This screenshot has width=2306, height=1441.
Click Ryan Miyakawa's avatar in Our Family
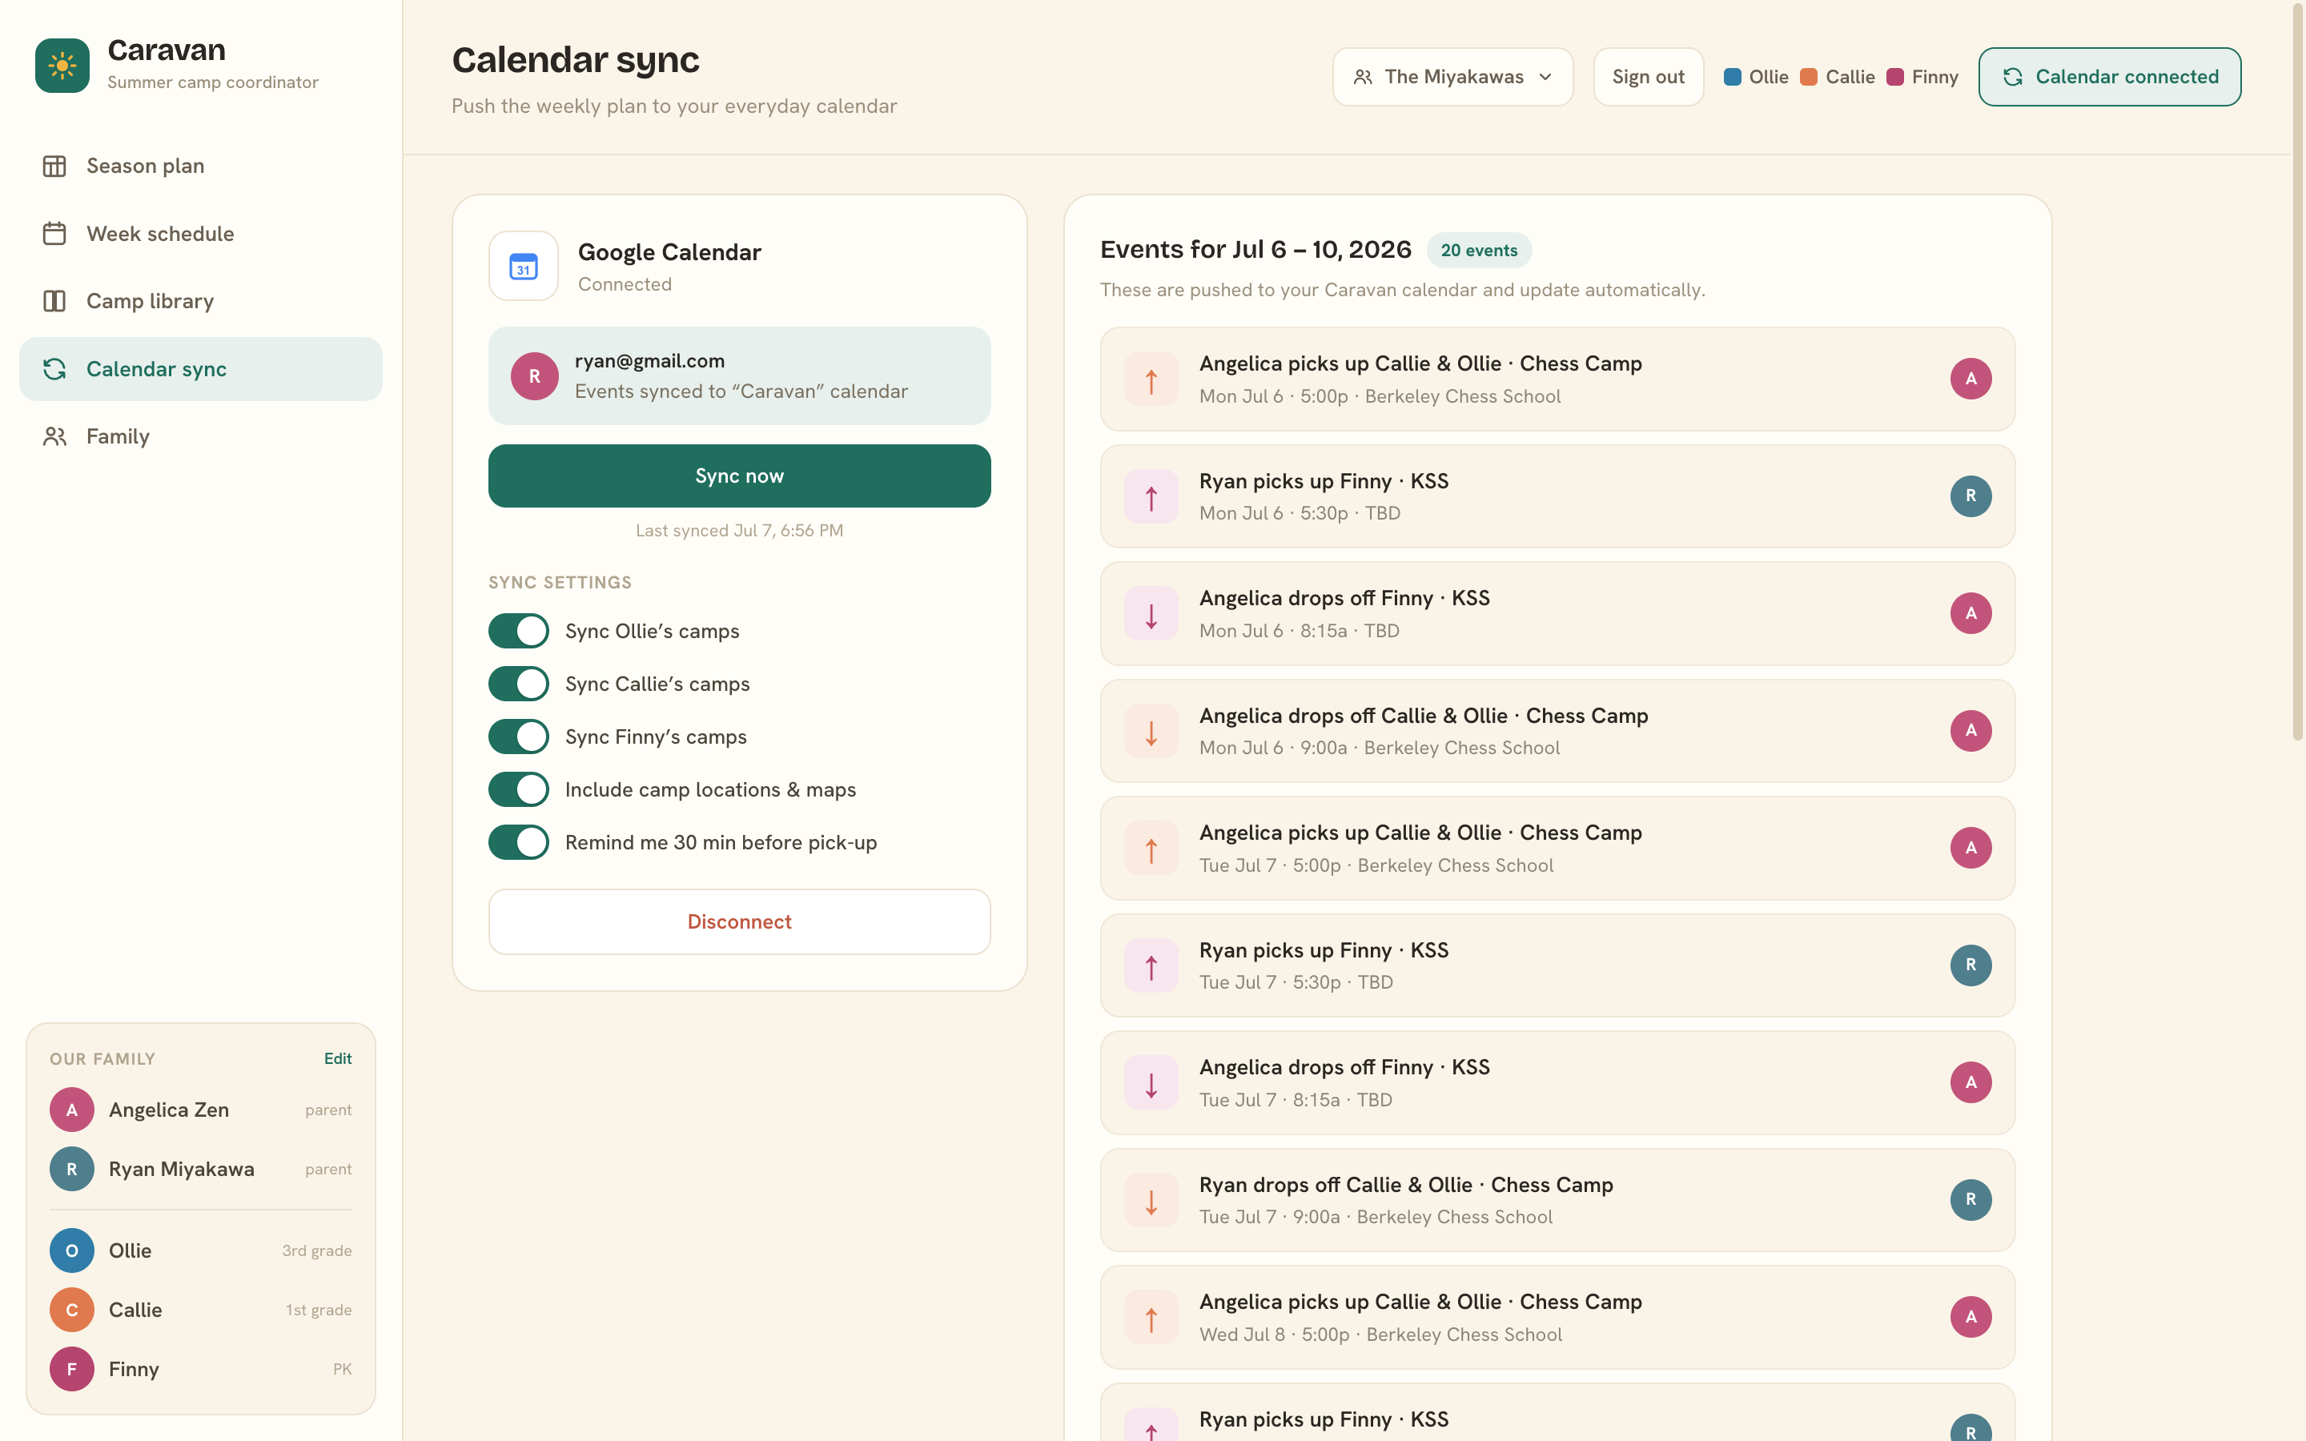tap(71, 1169)
